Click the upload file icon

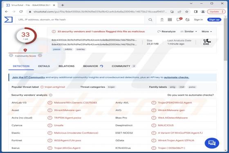pos(162,20)
